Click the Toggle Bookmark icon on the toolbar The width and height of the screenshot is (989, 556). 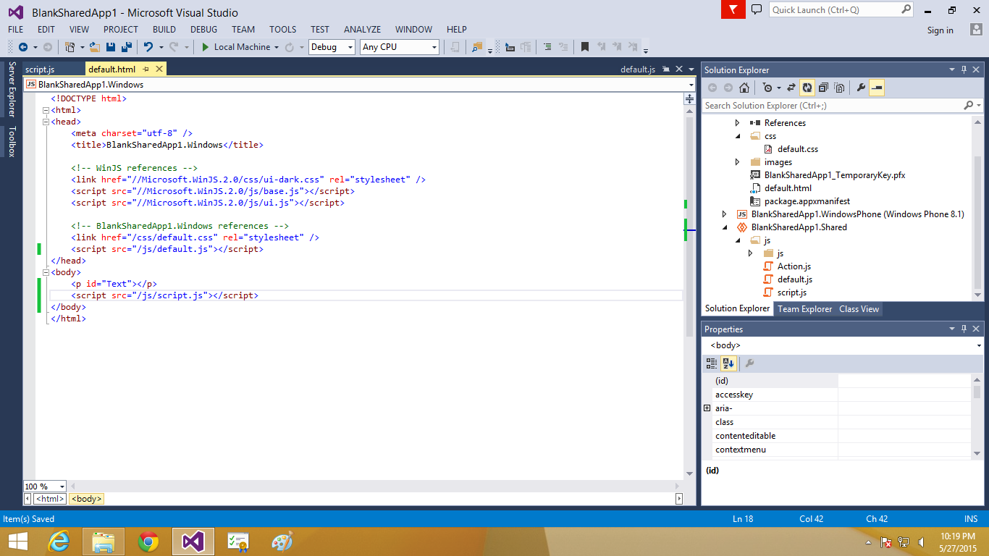pyautogui.click(x=585, y=46)
